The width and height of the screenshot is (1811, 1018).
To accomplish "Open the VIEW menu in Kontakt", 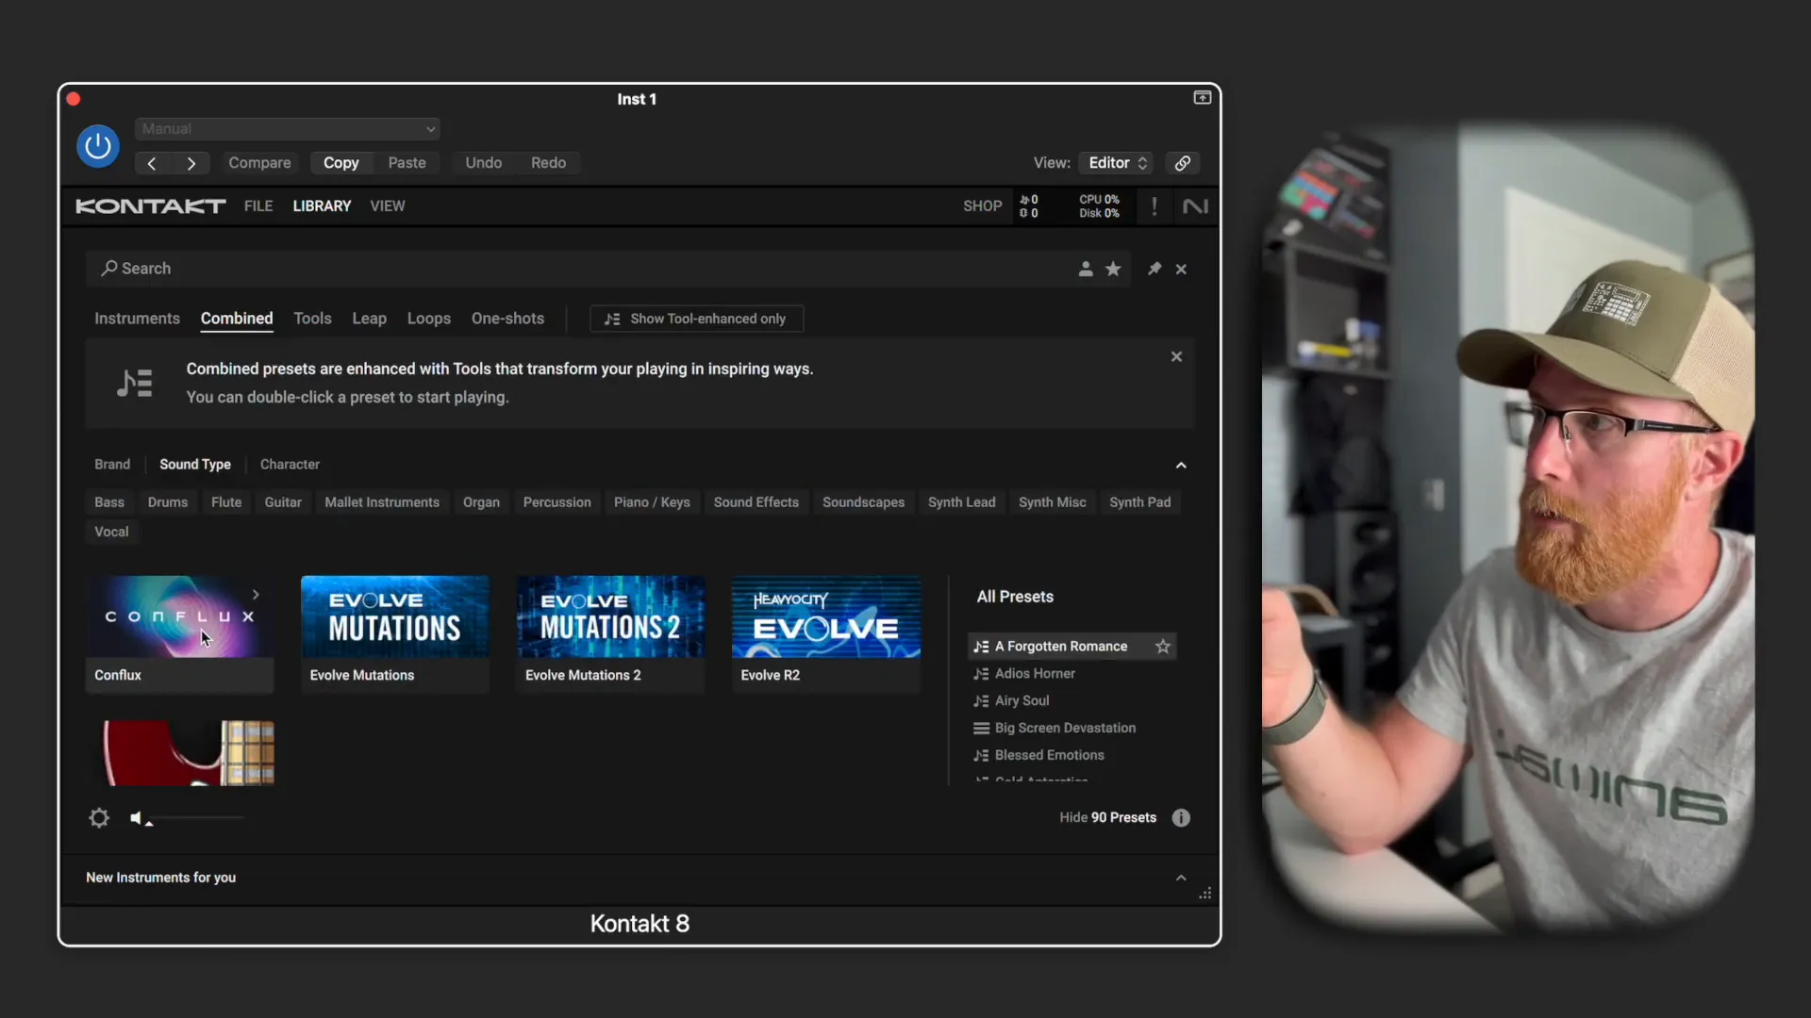I will tap(387, 205).
